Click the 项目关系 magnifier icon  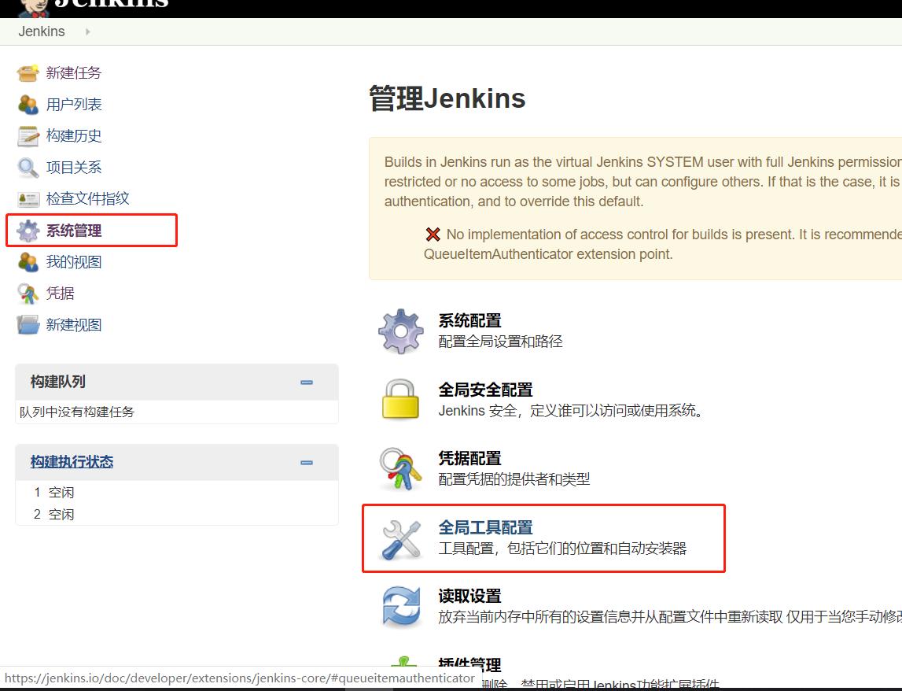point(28,168)
